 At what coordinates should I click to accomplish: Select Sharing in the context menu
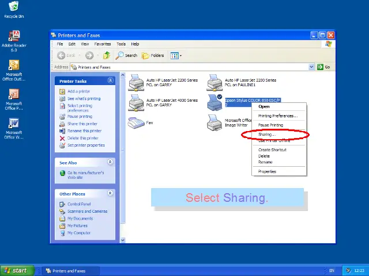(279, 135)
